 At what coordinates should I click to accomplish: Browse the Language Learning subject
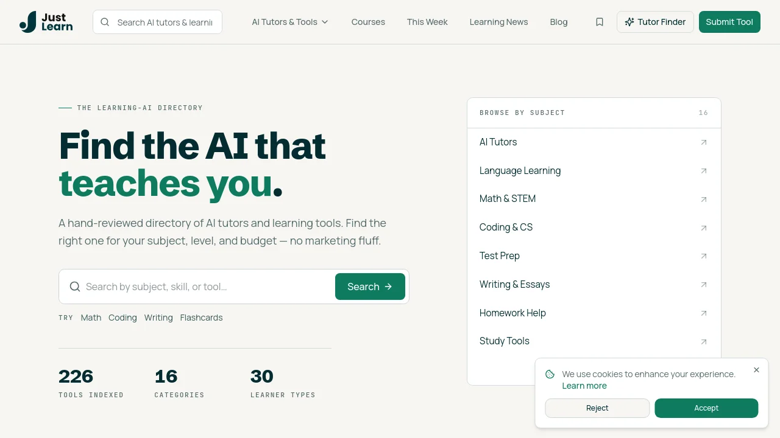click(x=594, y=171)
